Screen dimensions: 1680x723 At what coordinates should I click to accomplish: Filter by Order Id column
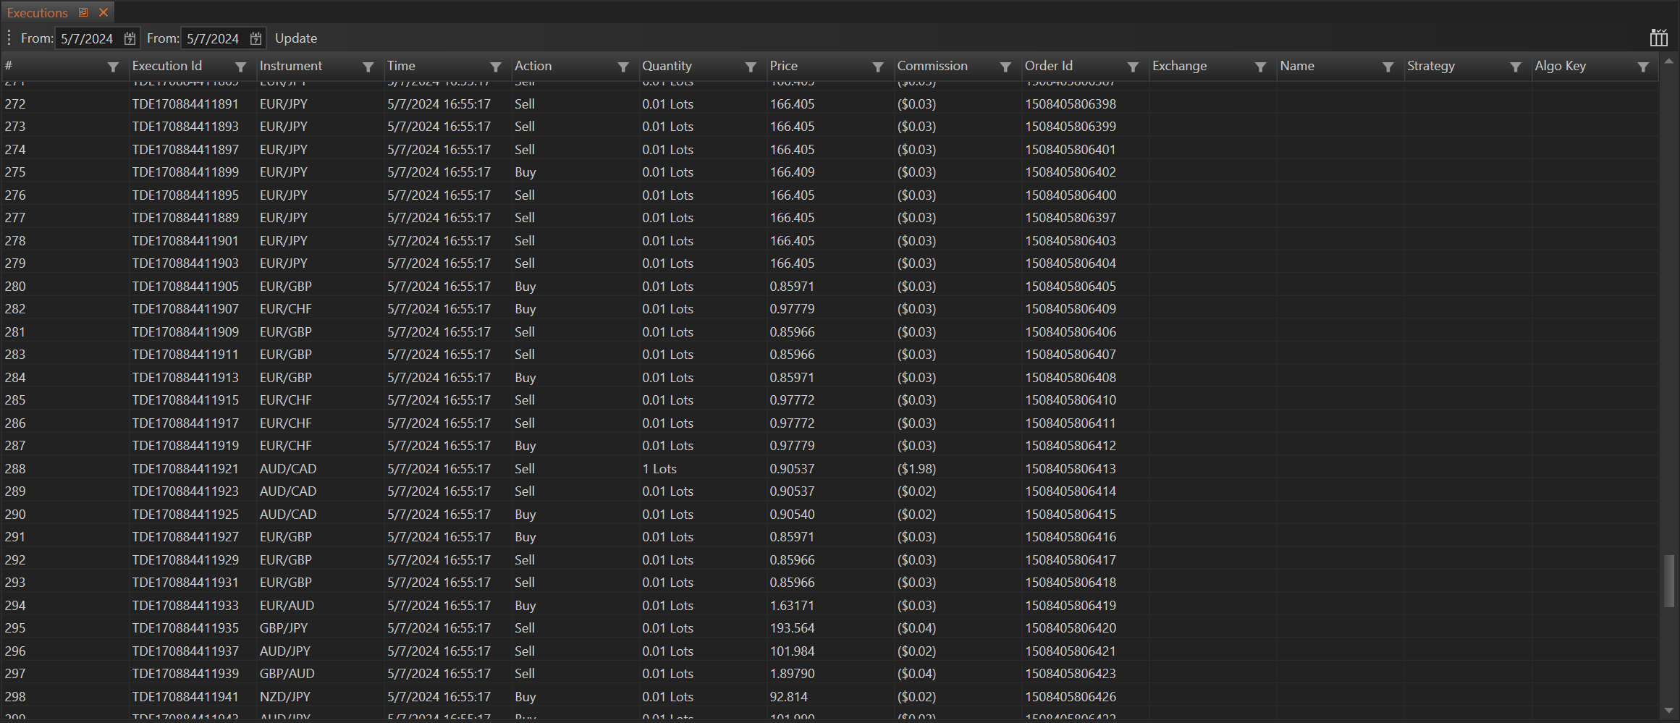click(x=1133, y=67)
